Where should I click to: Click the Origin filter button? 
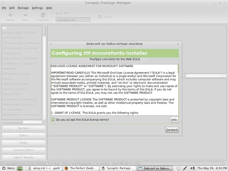point(23,143)
